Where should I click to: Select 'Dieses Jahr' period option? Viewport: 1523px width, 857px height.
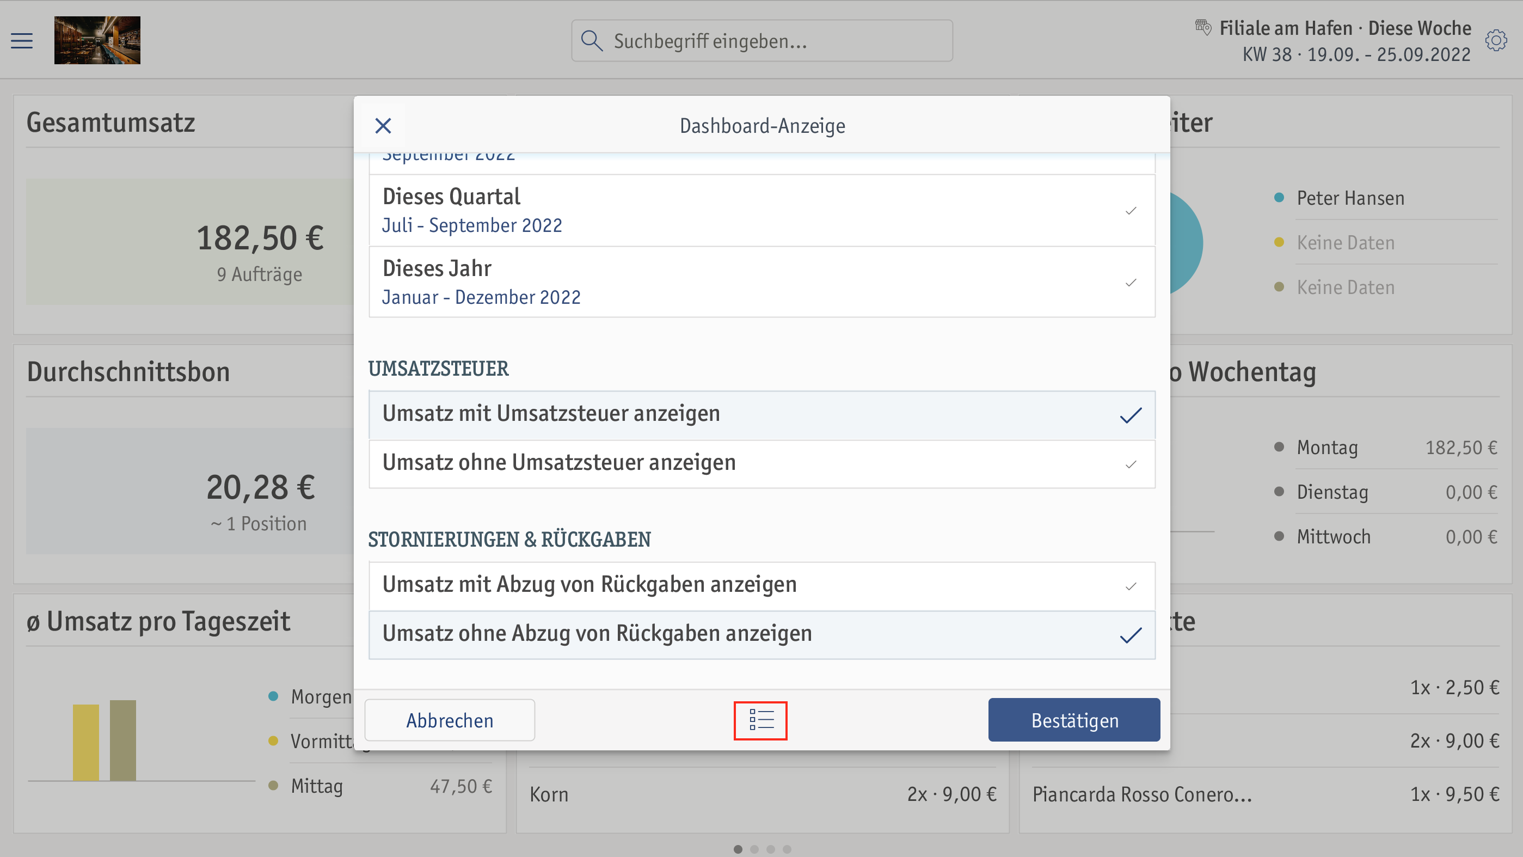point(761,281)
